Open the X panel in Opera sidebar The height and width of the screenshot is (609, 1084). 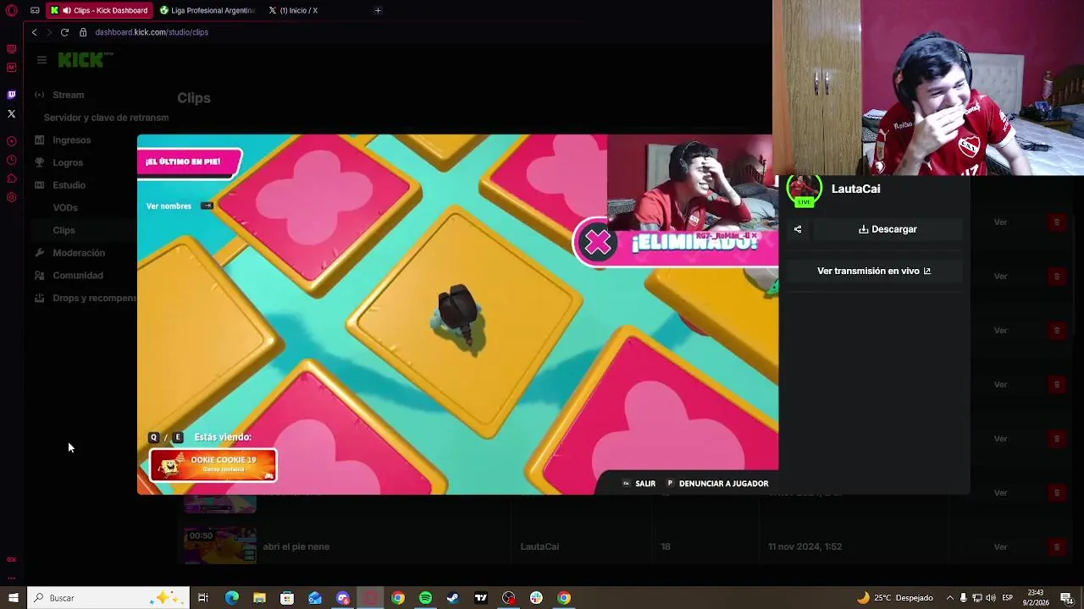pyautogui.click(x=11, y=113)
